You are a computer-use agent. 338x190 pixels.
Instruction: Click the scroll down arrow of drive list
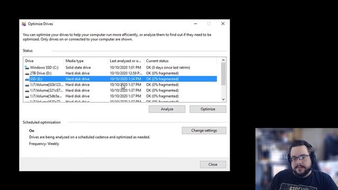click(x=223, y=99)
